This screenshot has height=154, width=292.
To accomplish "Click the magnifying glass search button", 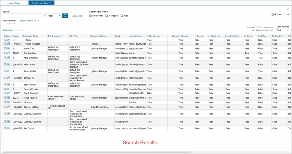I will coord(65,16).
